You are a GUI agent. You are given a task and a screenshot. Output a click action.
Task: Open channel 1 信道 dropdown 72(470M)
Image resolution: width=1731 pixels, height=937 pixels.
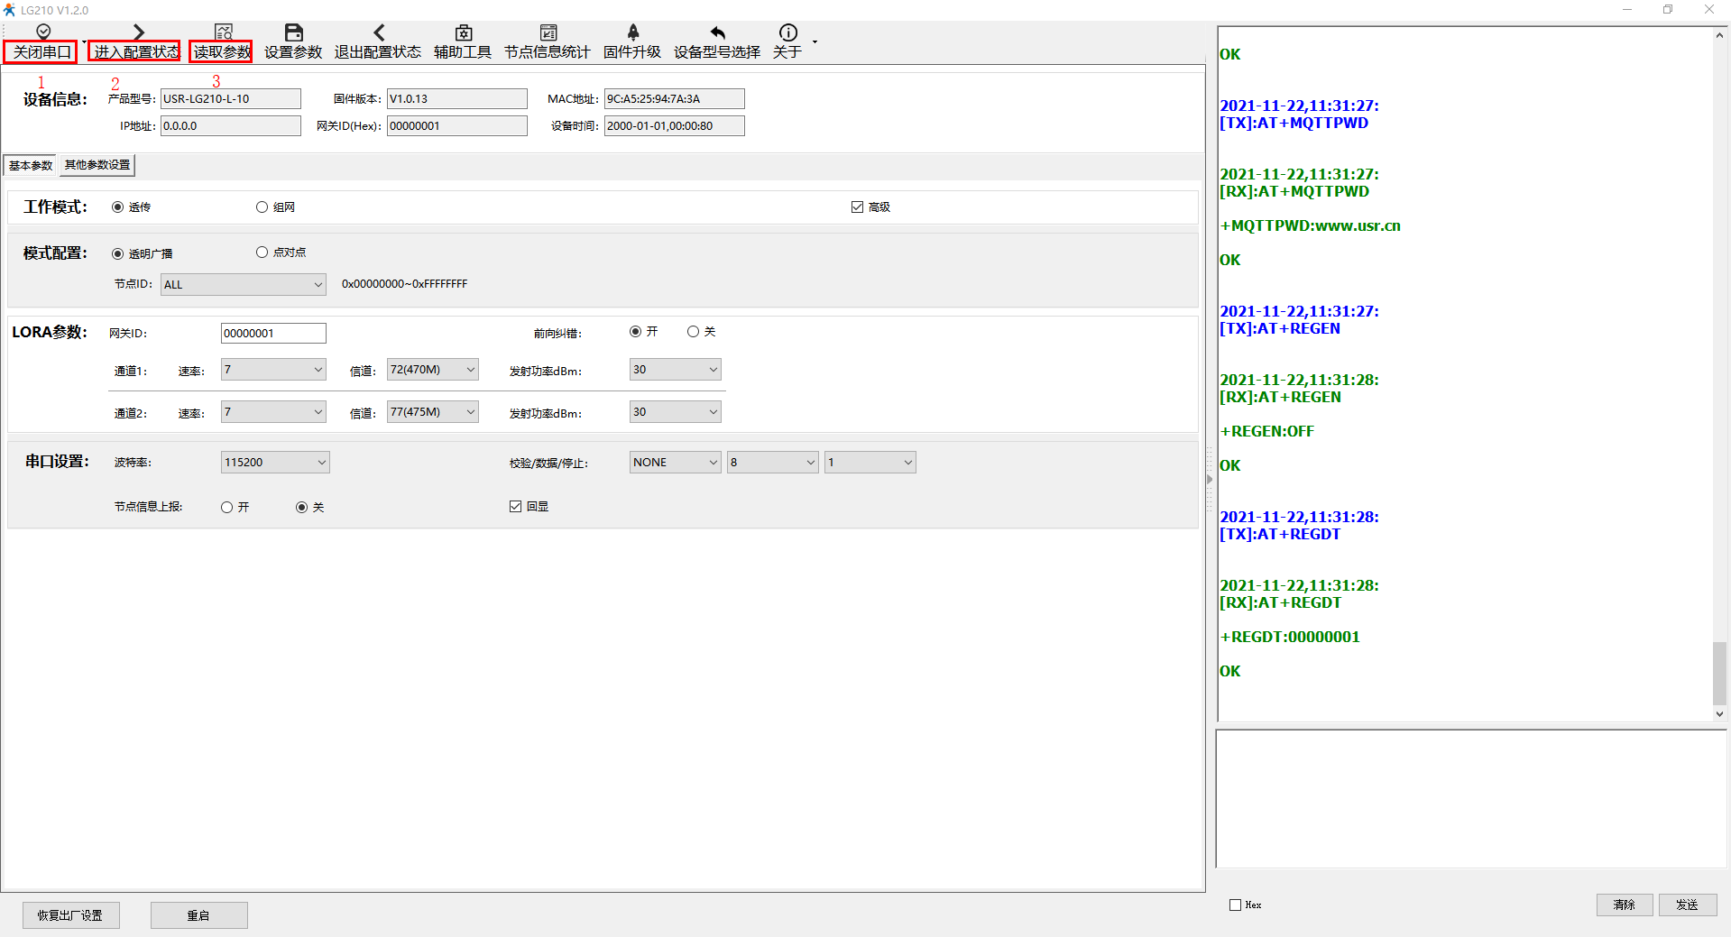(x=432, y=370)
